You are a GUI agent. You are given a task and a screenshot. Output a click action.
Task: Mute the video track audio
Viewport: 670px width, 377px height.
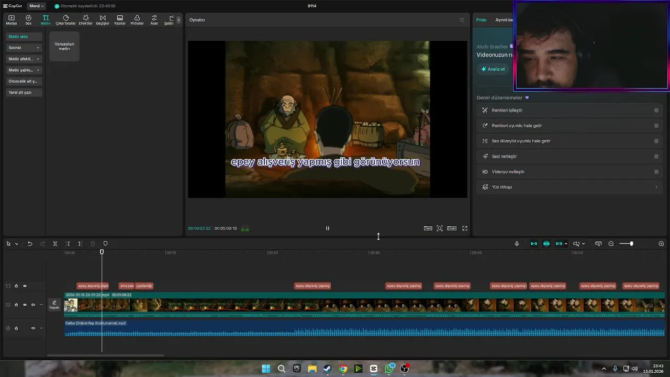tap(33, 305)
